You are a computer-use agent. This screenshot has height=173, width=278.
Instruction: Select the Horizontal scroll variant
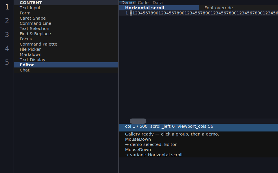159,8
